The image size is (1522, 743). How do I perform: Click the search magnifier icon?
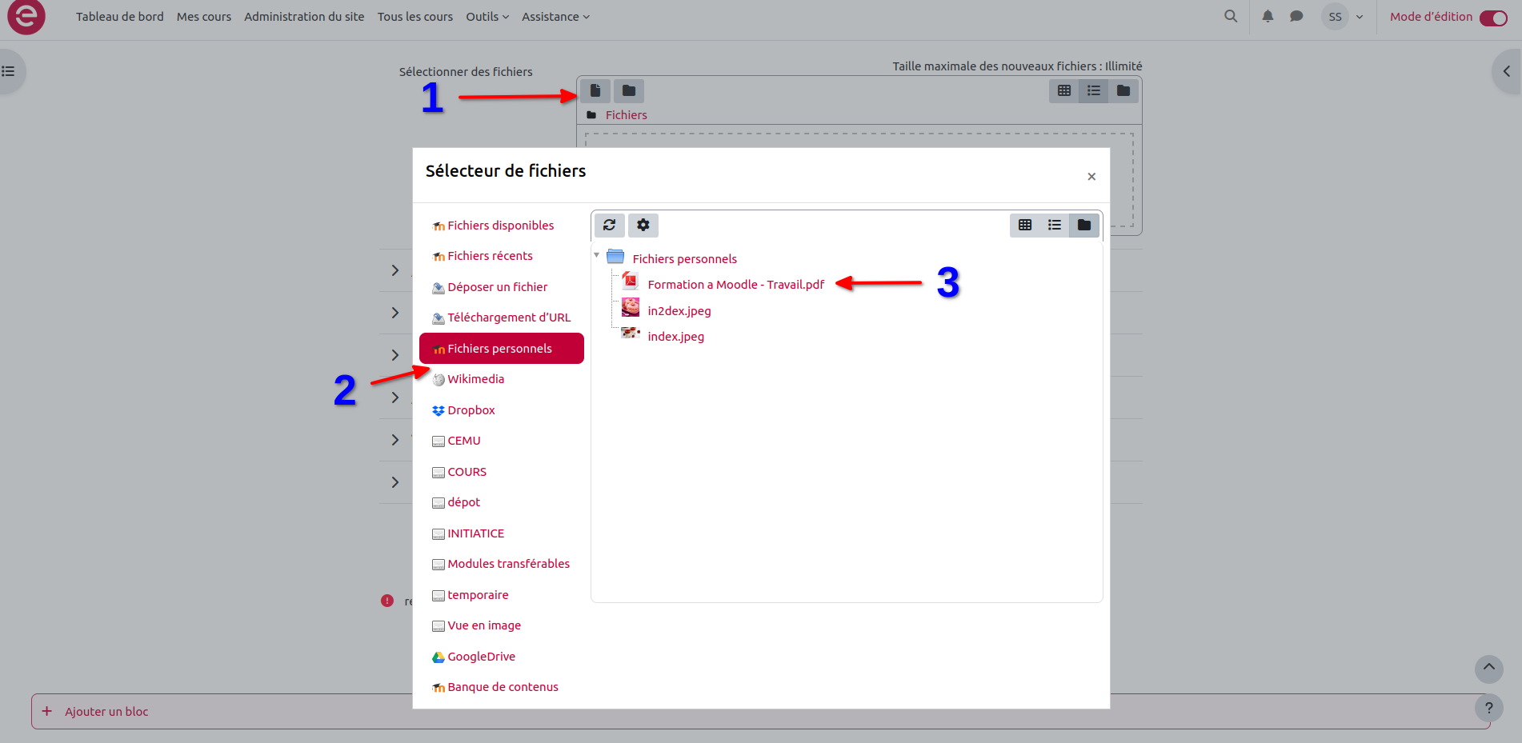[1231, 17]
